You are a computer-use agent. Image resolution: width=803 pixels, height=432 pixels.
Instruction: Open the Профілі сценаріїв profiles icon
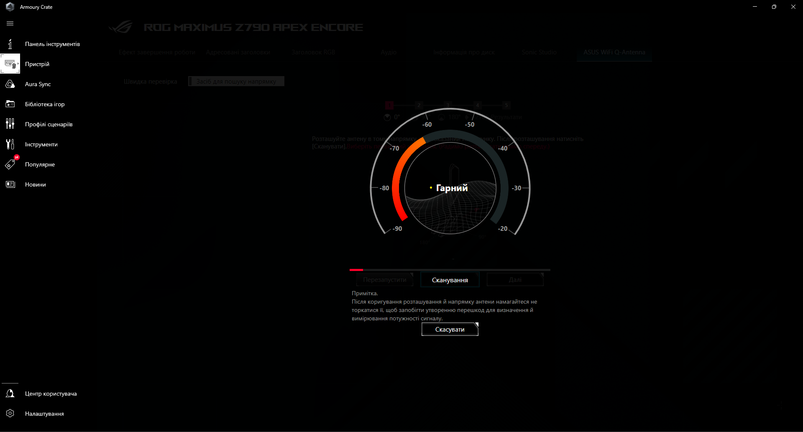pos(10,124)
